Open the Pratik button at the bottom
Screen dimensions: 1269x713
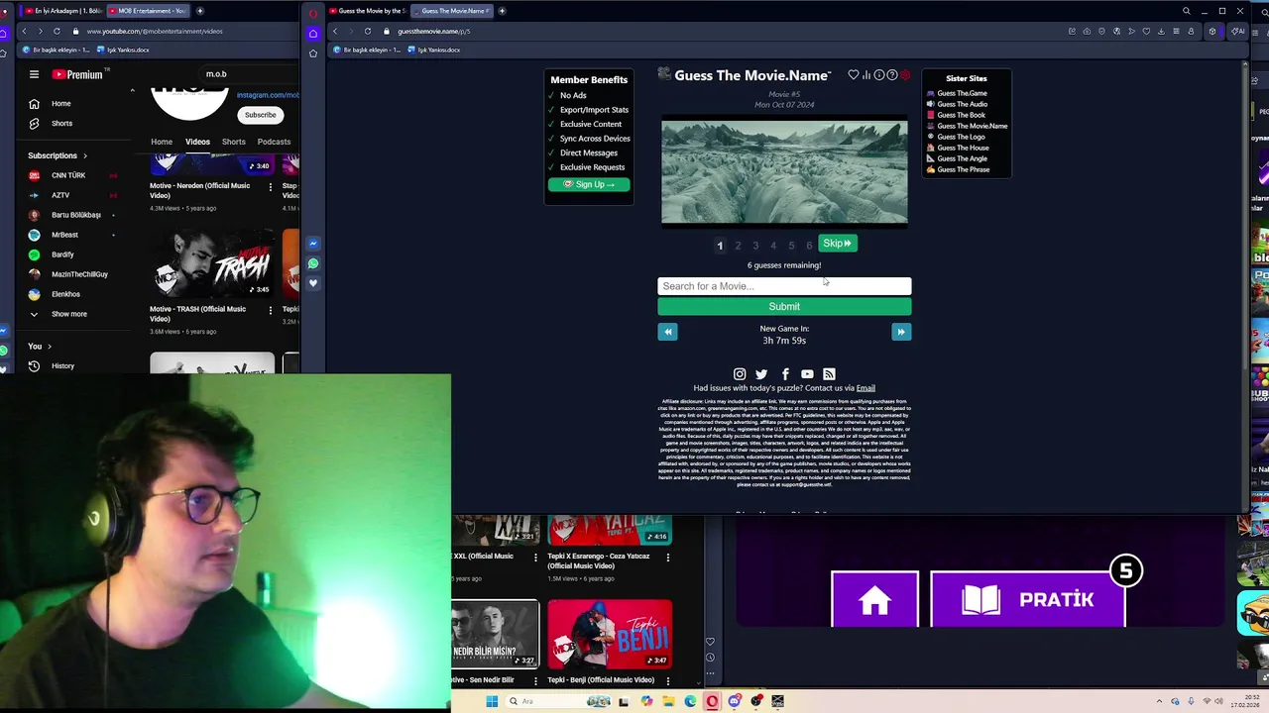tap(1028, 599)
